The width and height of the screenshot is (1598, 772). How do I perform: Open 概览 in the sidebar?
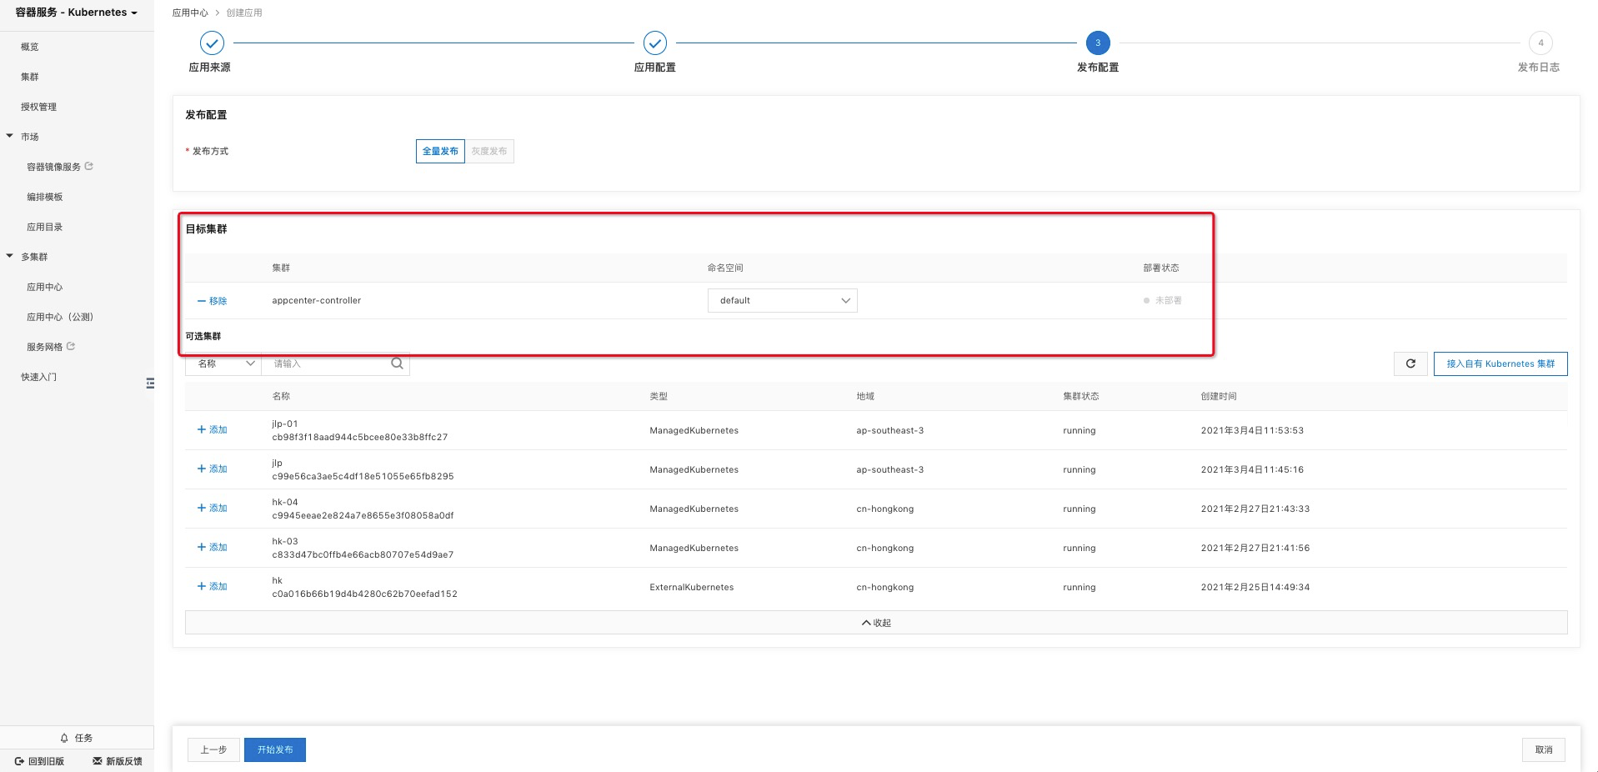[x=30, y=47]
